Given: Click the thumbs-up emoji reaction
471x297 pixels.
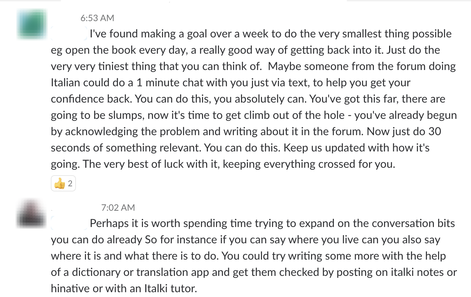Looking at the screenshot, I should [x=59, y=183].
